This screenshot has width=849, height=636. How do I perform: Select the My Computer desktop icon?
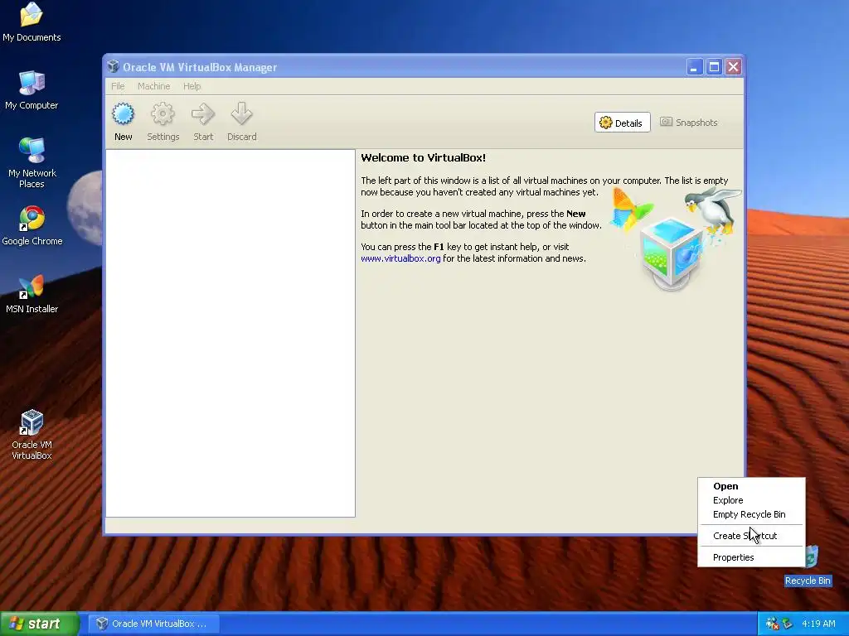pos(32,89)
